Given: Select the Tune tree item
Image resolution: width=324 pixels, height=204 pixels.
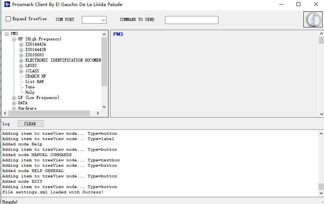Looking at the screenshot, I should [30, 87].
